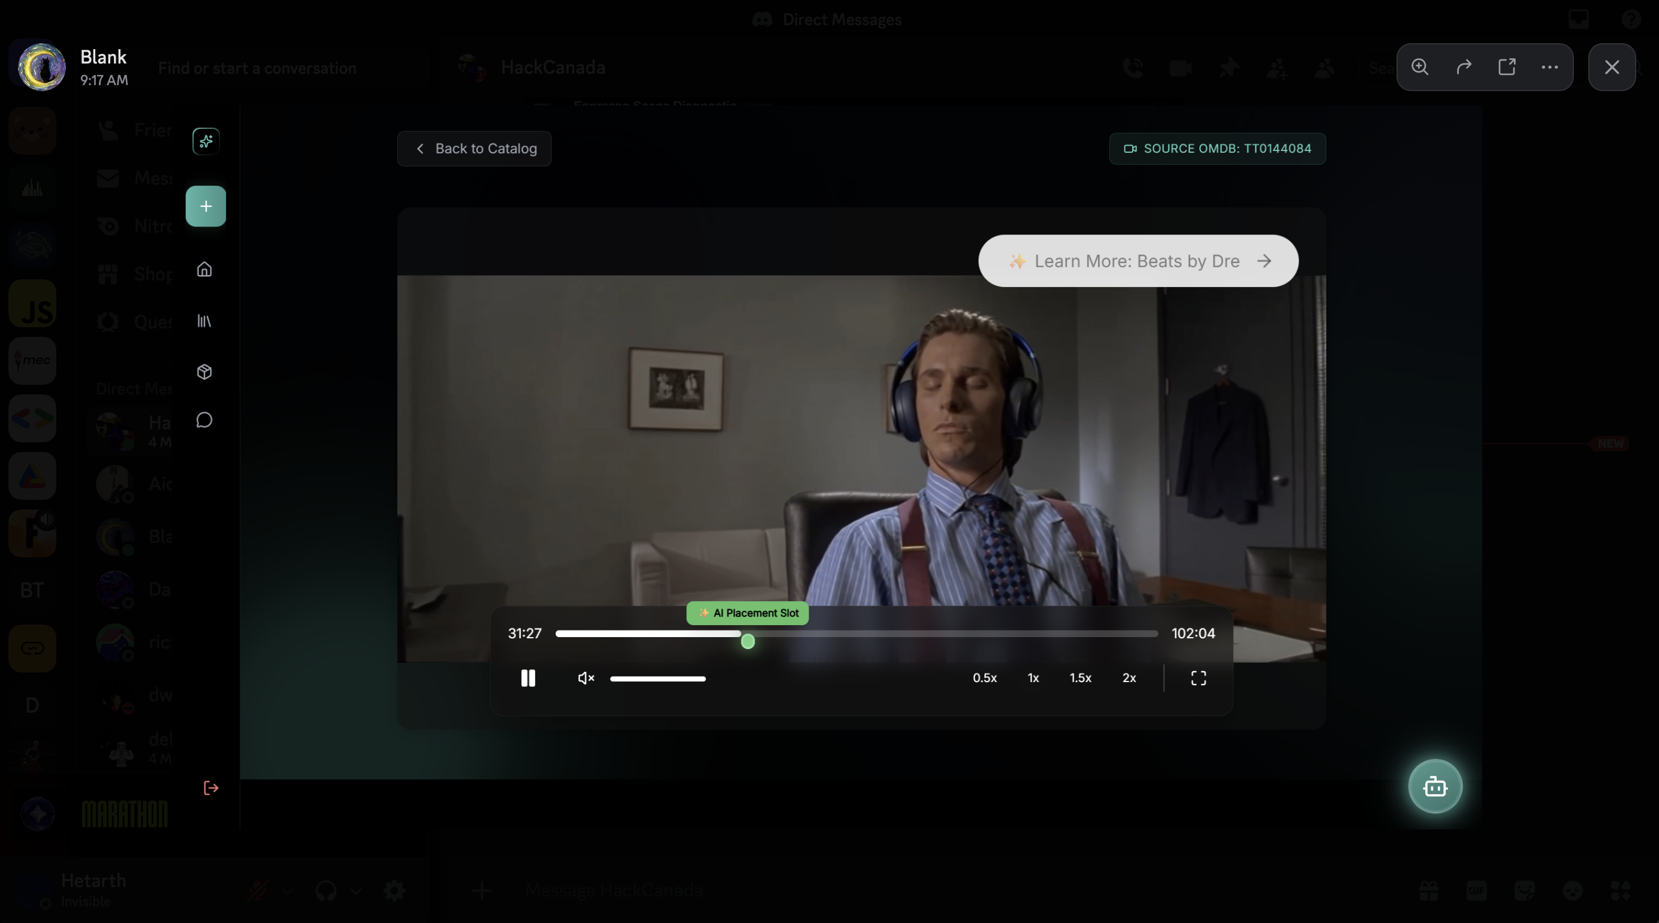Enter fullscreen video mode
Screen dimensions: 1659x923
(x=1198, y=678)
